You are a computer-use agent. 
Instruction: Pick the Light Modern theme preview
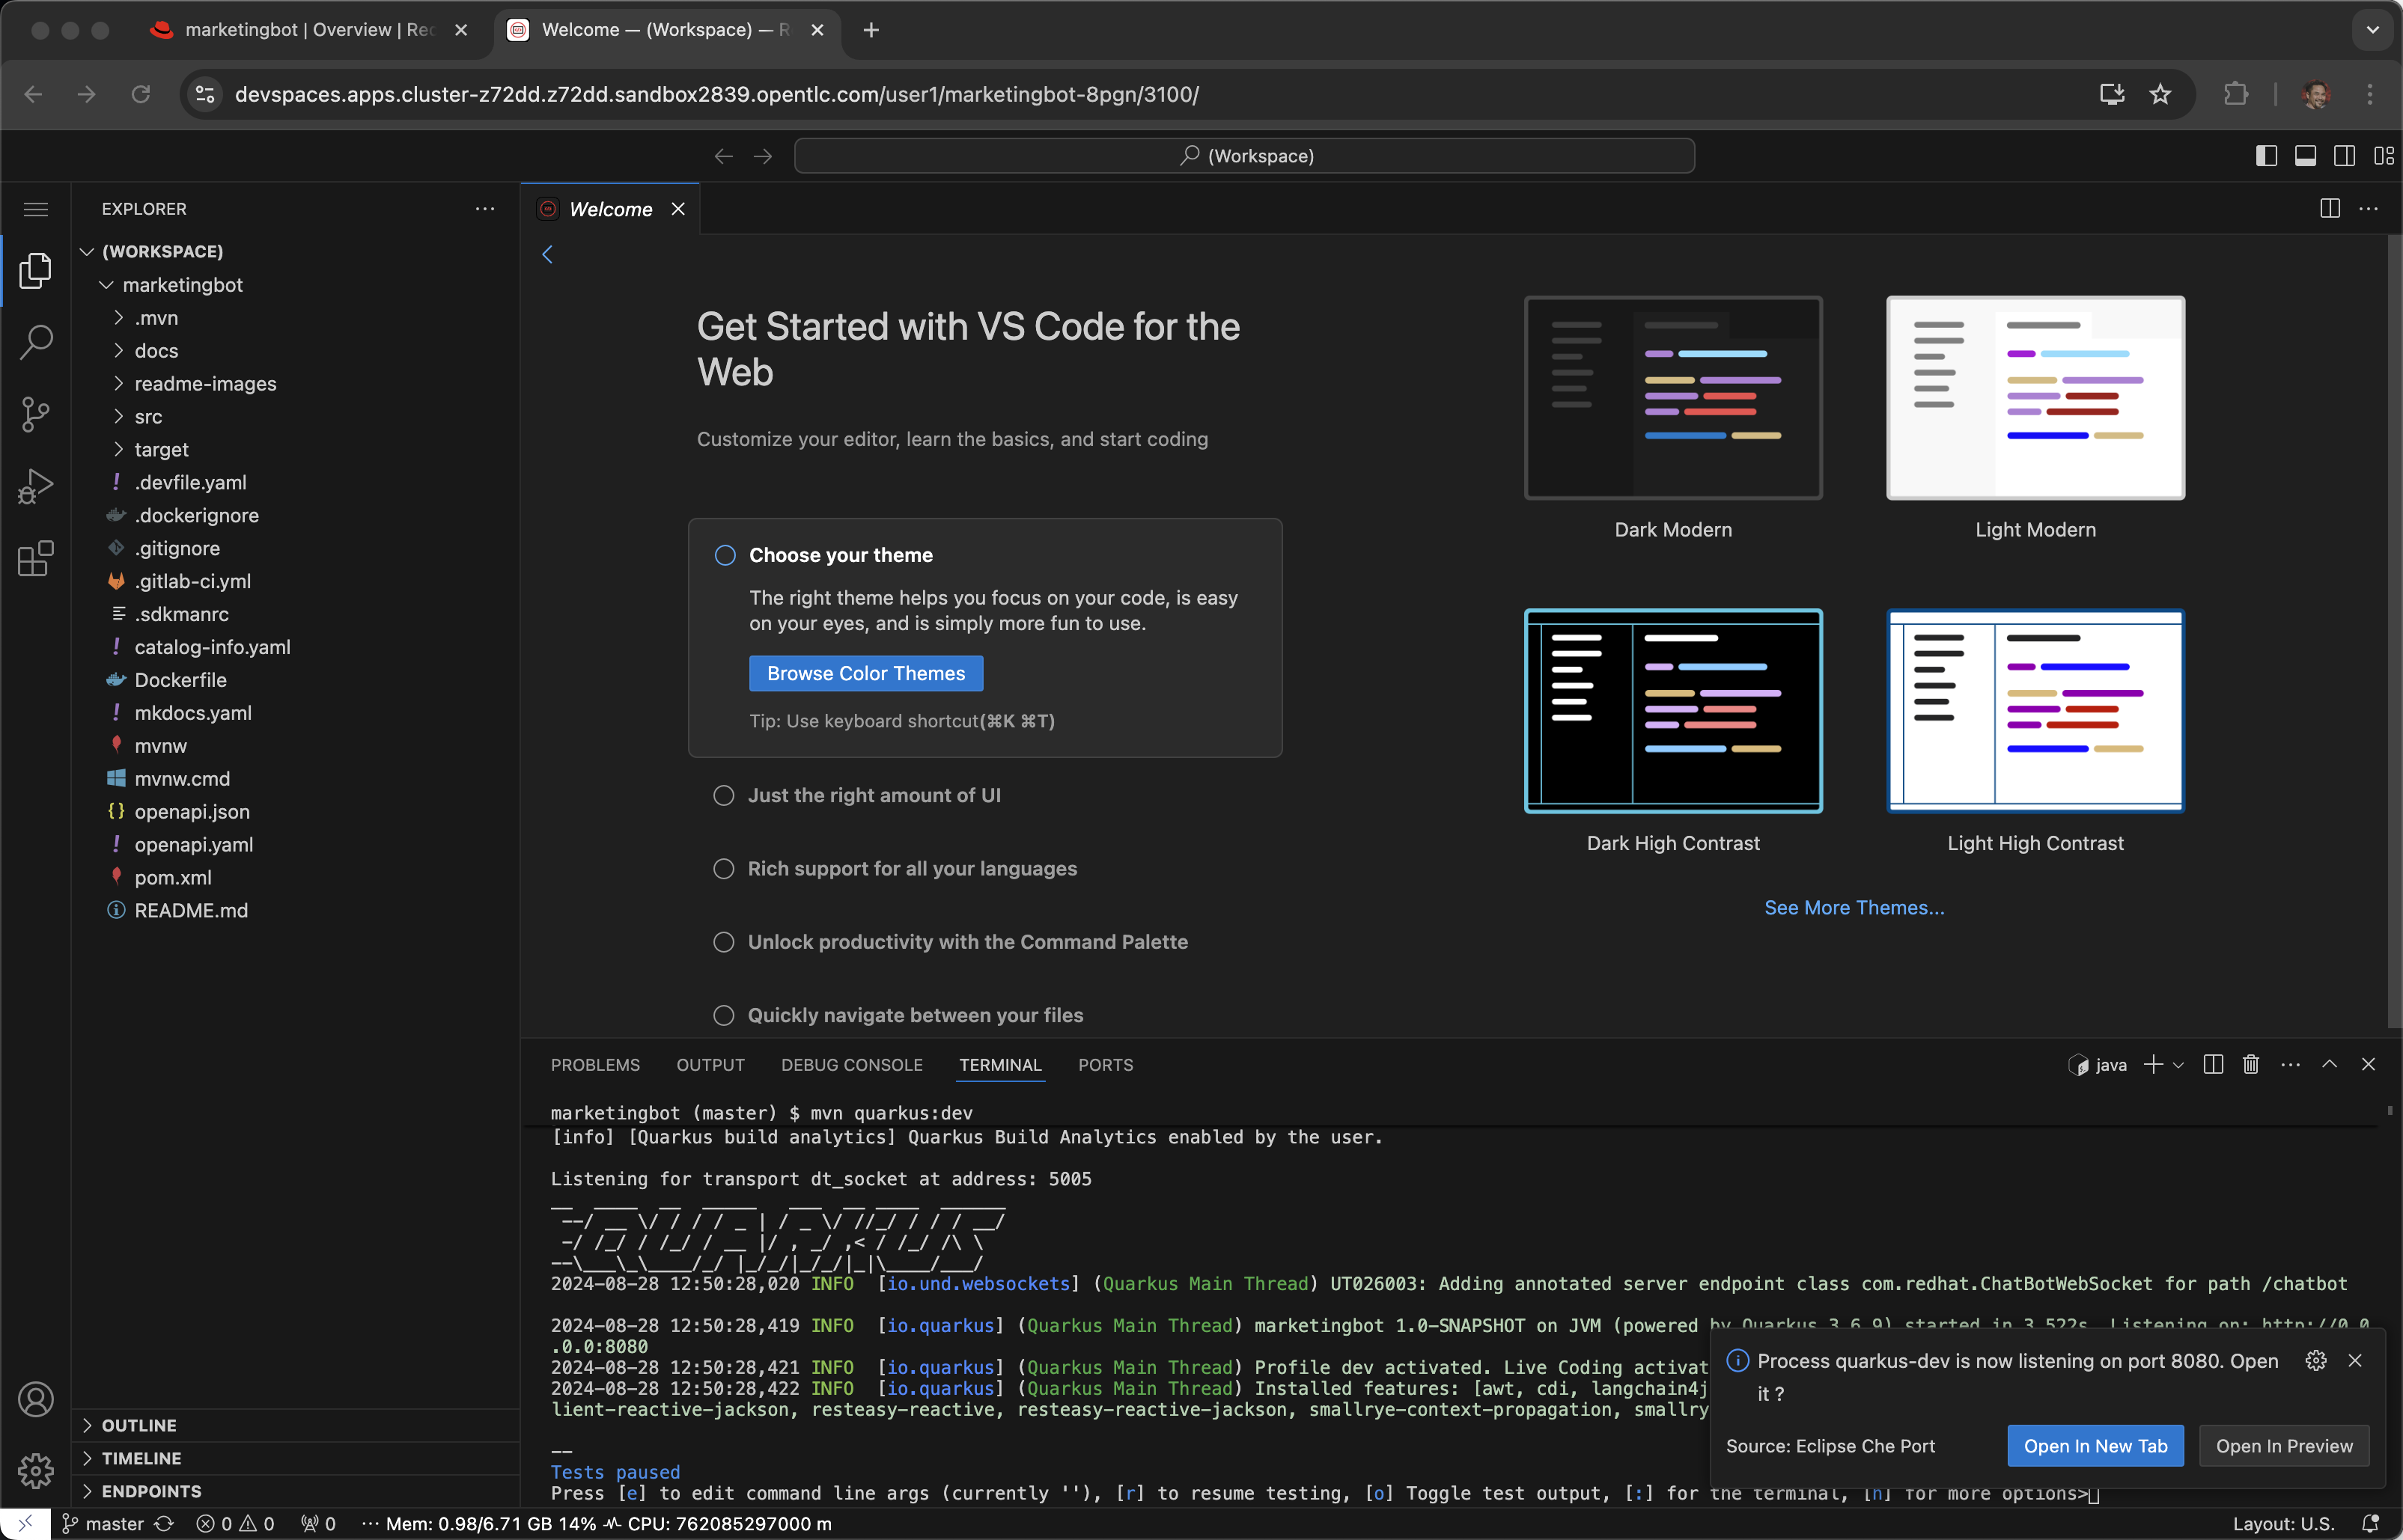(2035, 398)
